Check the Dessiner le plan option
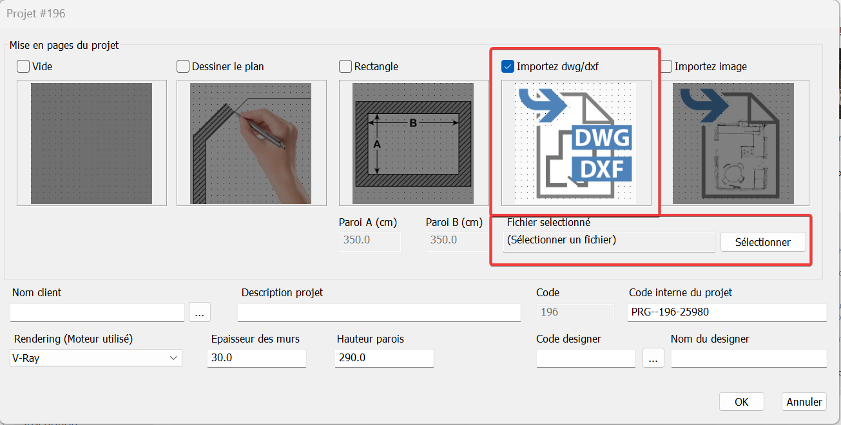 183,66
